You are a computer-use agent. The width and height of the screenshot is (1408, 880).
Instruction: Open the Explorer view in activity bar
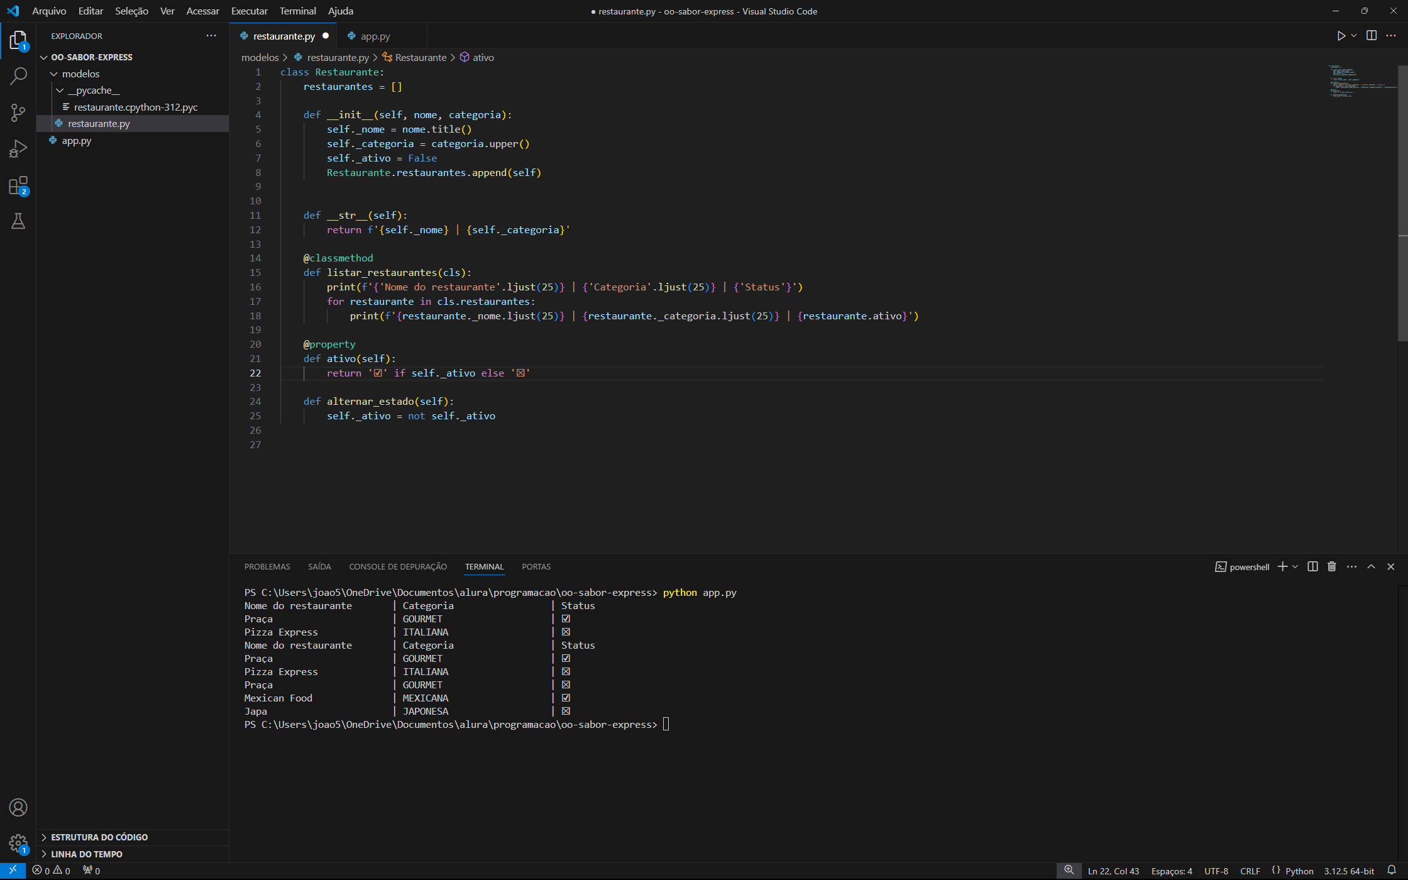coord(18,41)
